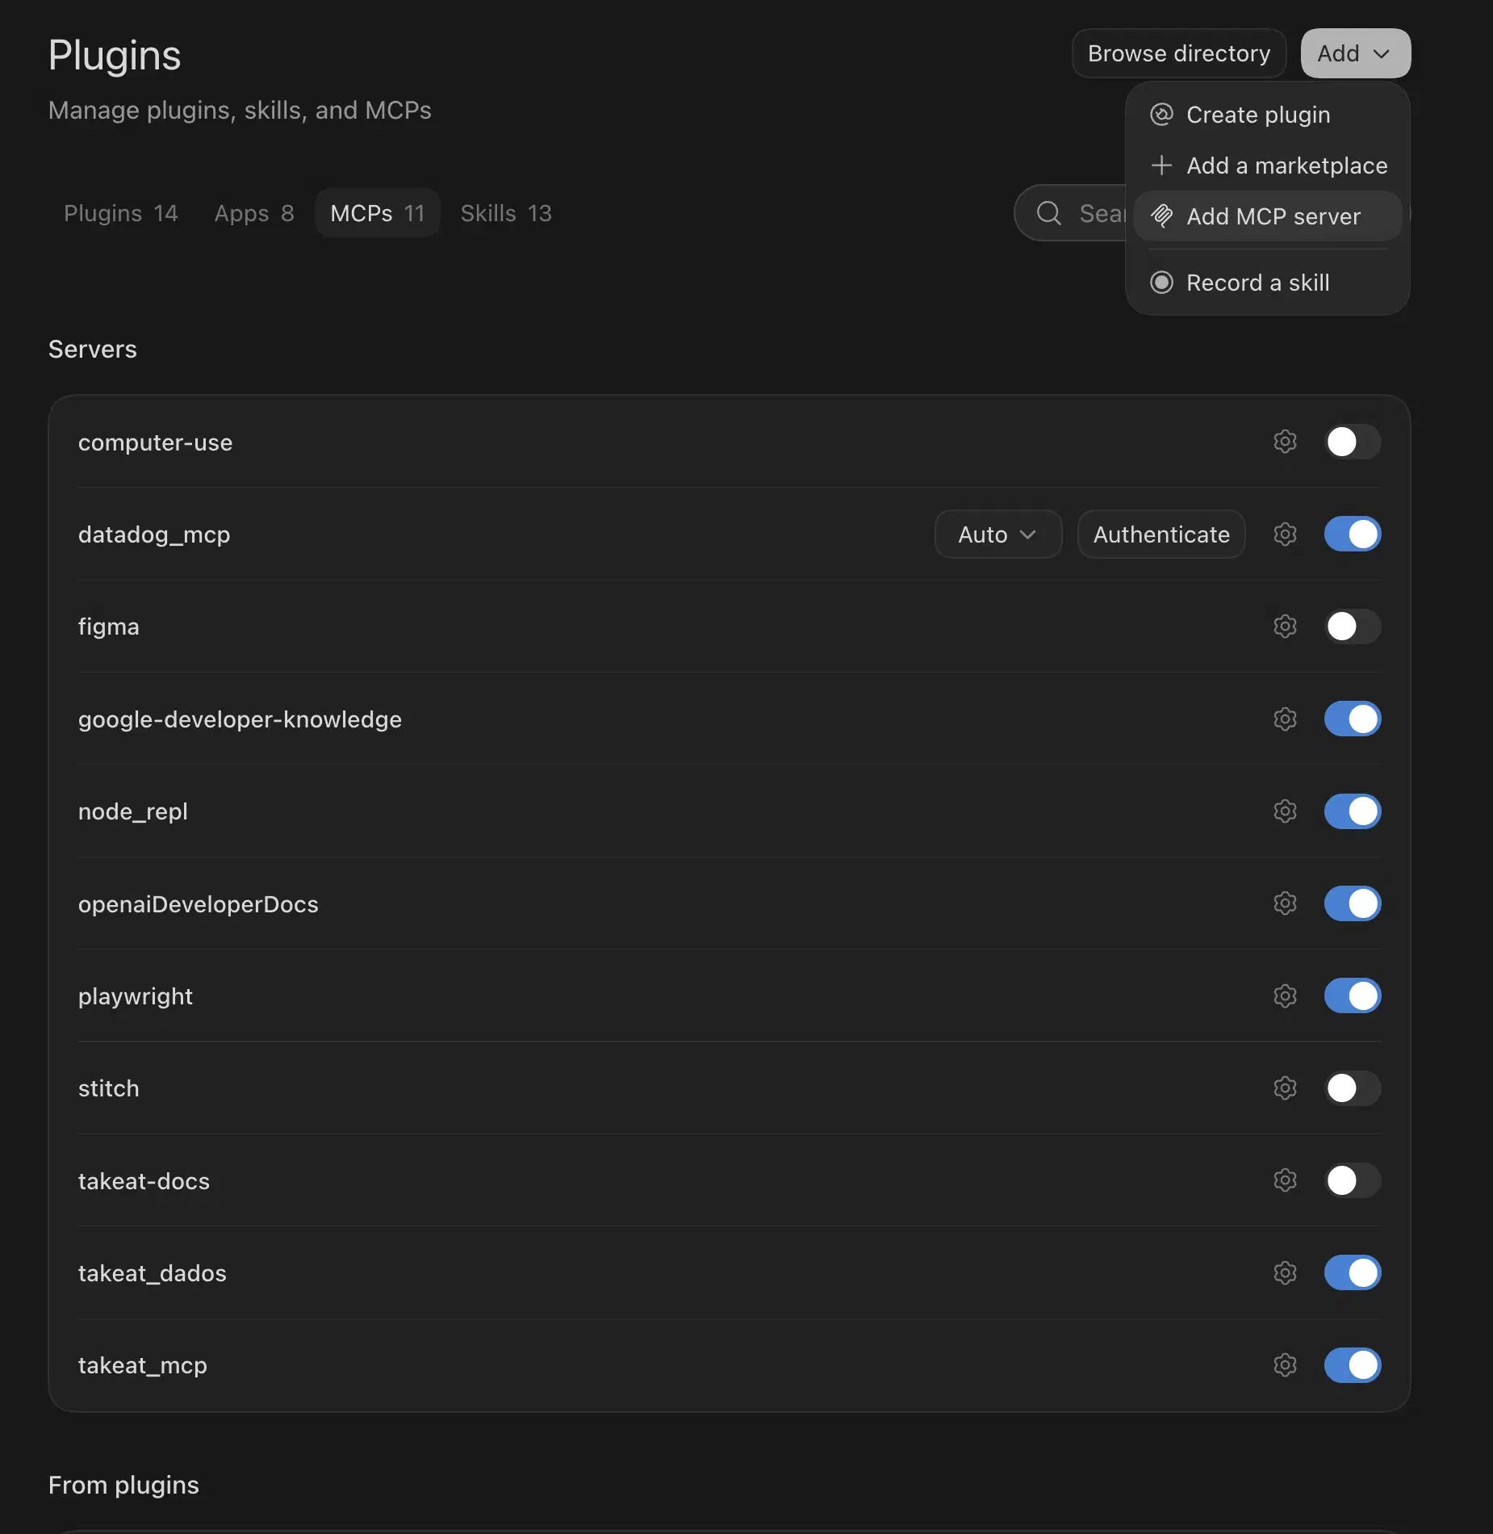The height and width of the screenshot is (1534, 1493).
Task: Open settings gear for takeat-docs server
Action: point(1285,1180)
